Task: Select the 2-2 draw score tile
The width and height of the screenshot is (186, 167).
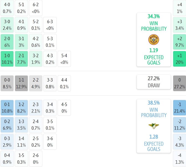Action: (36, 83)
